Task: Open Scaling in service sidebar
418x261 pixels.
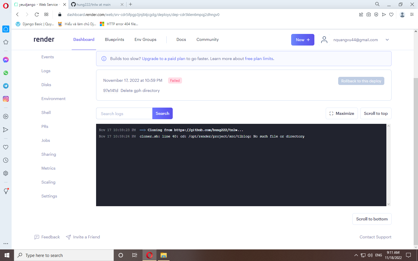Action: 48,182
